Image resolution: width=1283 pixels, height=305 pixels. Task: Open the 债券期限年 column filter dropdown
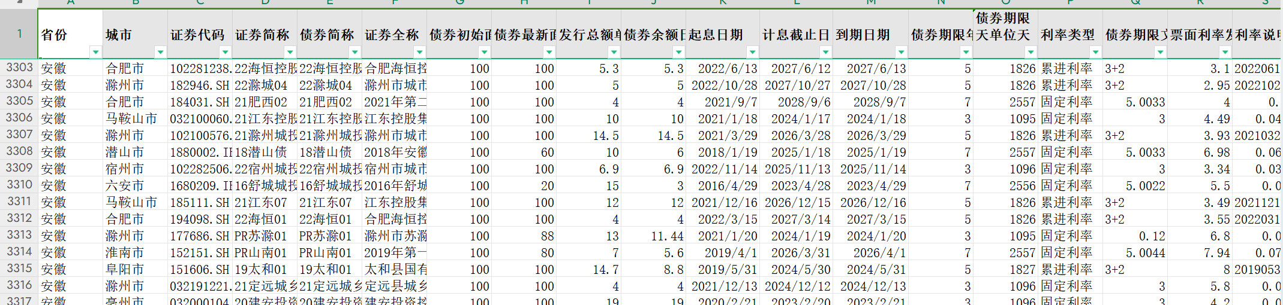pyautogui.click(x=966, y=52)
